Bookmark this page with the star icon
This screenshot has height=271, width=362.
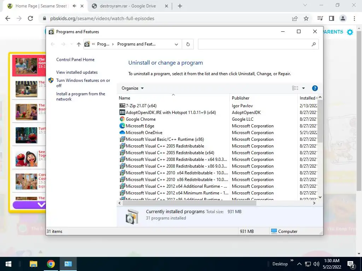point(306,18)
